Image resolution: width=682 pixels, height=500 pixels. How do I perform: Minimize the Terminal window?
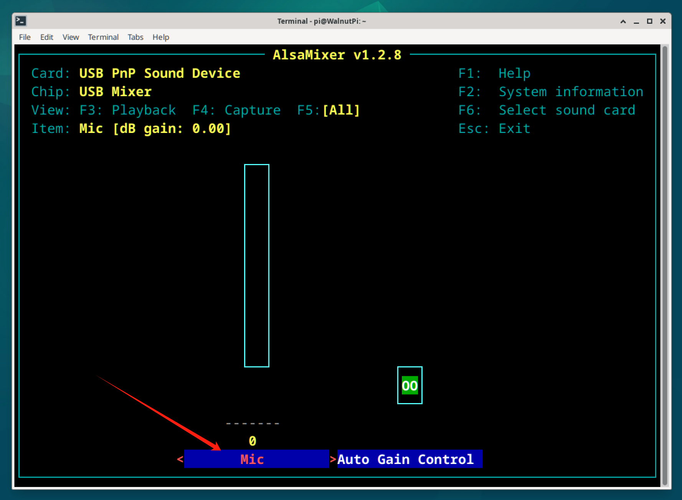(x=636, y=21)
